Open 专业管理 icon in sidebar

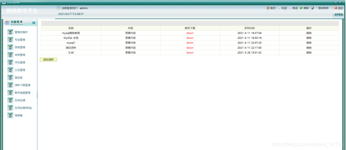click(10, 40)
